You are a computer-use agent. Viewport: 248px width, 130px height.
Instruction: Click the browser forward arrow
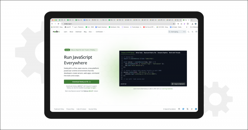pyautogui.click(x=55, y=24)
